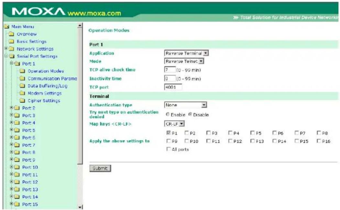
Task: Click the Overview folder icon
Action: coord(11,34)
